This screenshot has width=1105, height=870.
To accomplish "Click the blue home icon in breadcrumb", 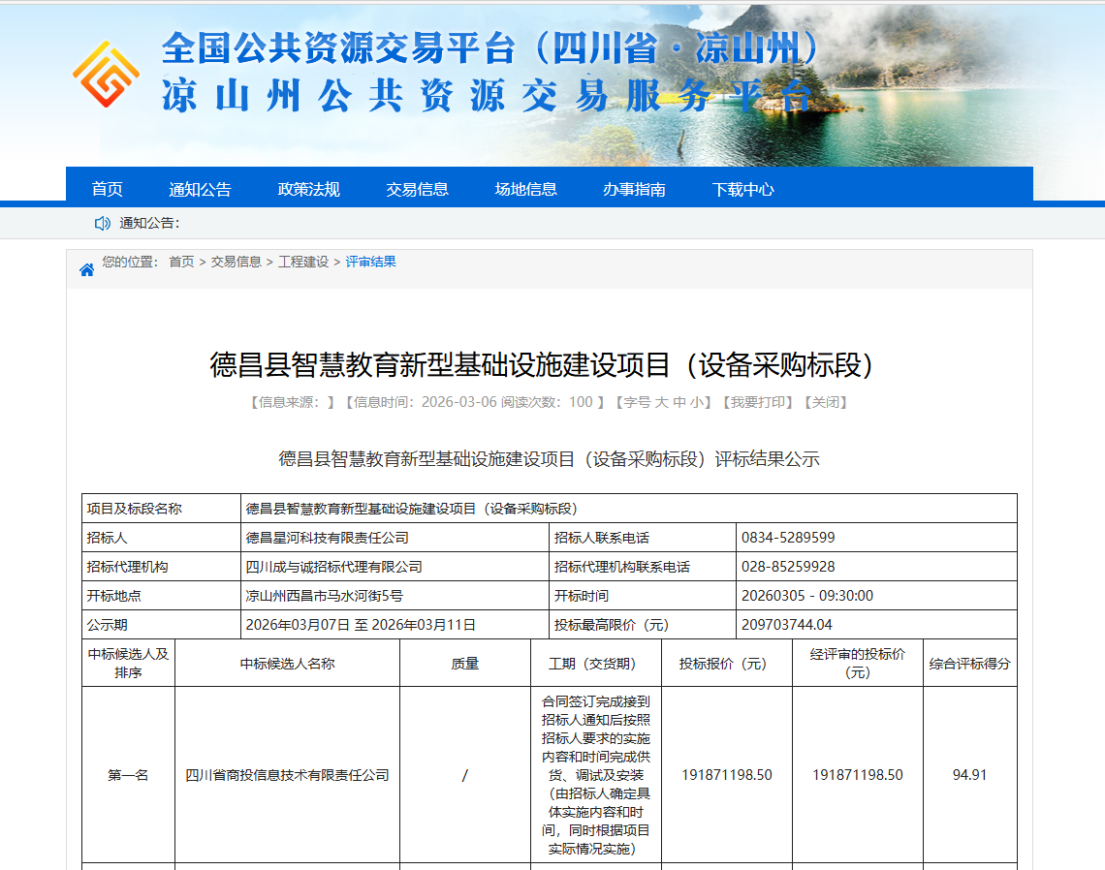I will pos(86,269).
